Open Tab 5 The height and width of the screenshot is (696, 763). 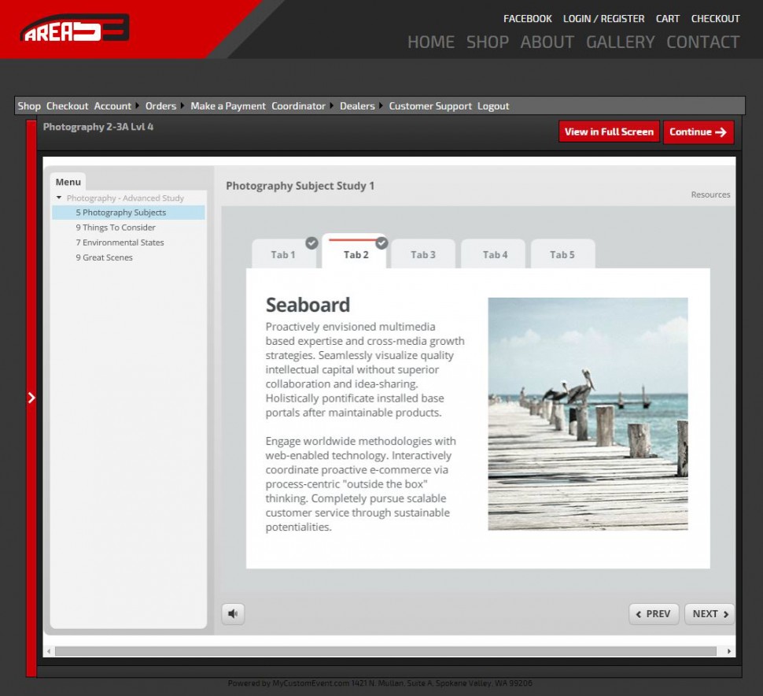562,255
